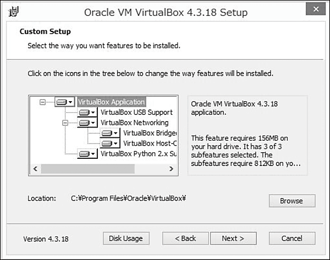Click the VirtualBox Networking drive icon
The height and width of the screenshot is (260, 330).
tap(87, 123)
